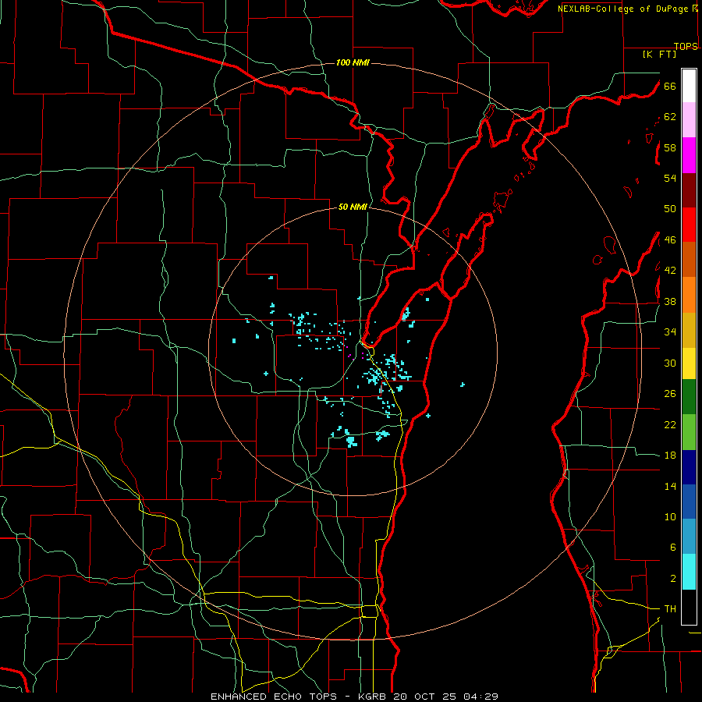This screenshot has height=702, width=702.
Task: Click the yellow legend swatch near 30
Action: (x=689, y=363)
